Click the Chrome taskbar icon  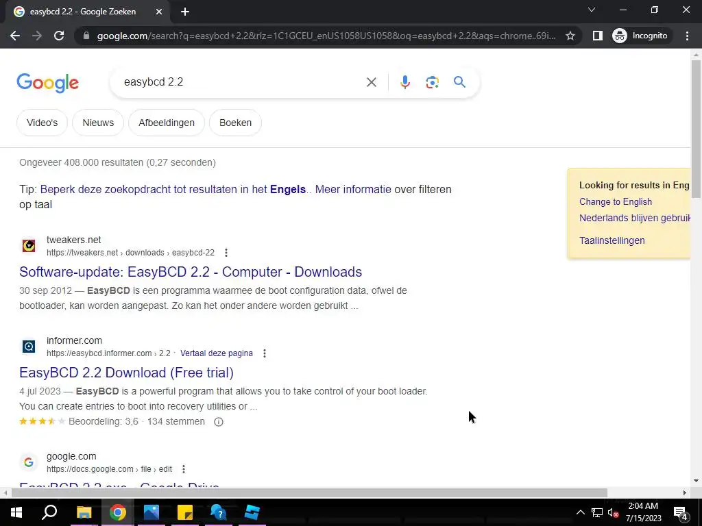click(117, 512)
